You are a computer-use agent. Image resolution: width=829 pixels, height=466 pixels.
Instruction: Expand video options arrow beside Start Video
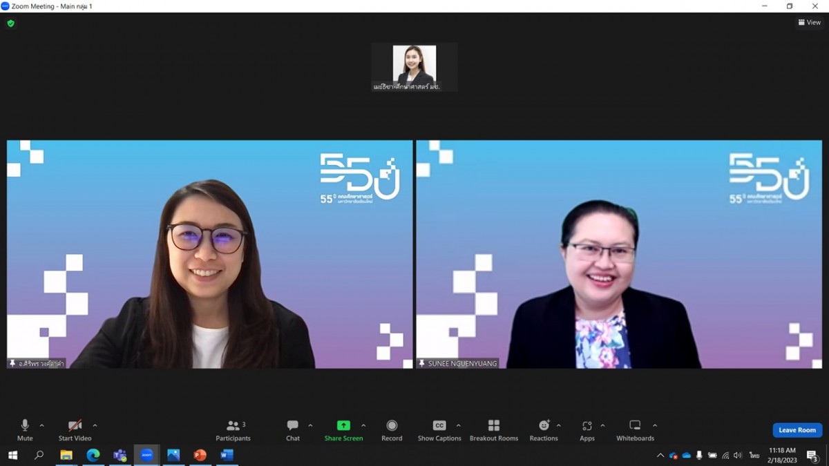coord(95,425)
